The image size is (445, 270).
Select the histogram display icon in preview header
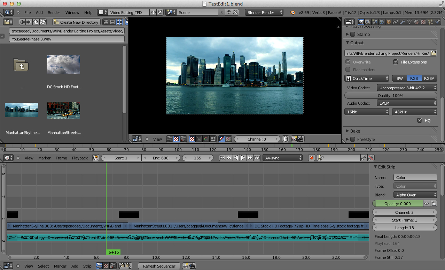212,139
